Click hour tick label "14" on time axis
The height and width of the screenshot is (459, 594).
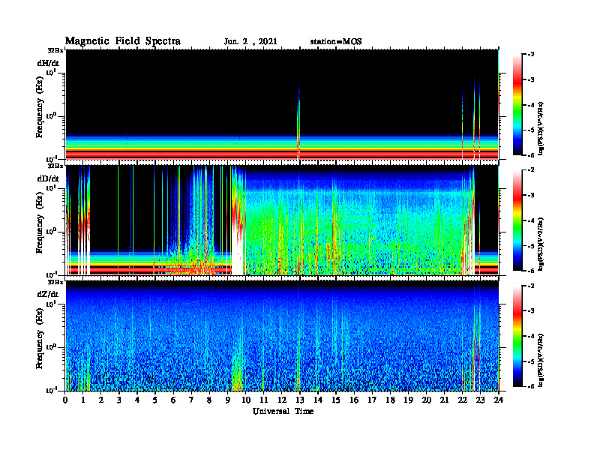click(x=318, y=400)
